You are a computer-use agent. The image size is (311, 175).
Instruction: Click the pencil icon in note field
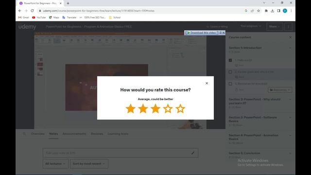pyautogui.click(x=193, y=153)
